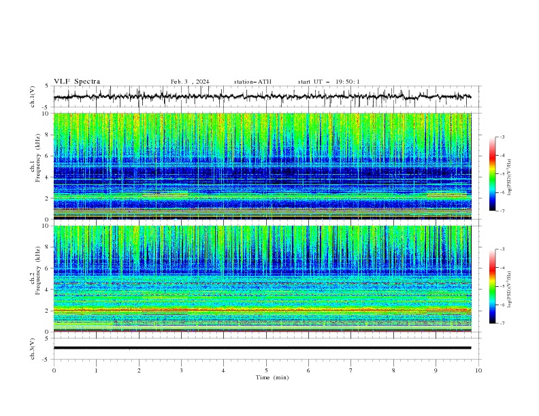539x416 pixels.
Task: Click the ch.2 spectrogram color bar
Action: [492, 286]
